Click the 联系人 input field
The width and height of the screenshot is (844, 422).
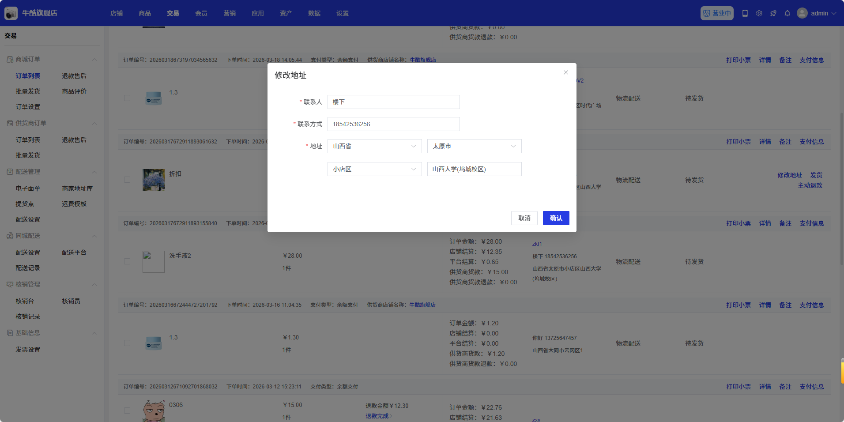[393, 102]
